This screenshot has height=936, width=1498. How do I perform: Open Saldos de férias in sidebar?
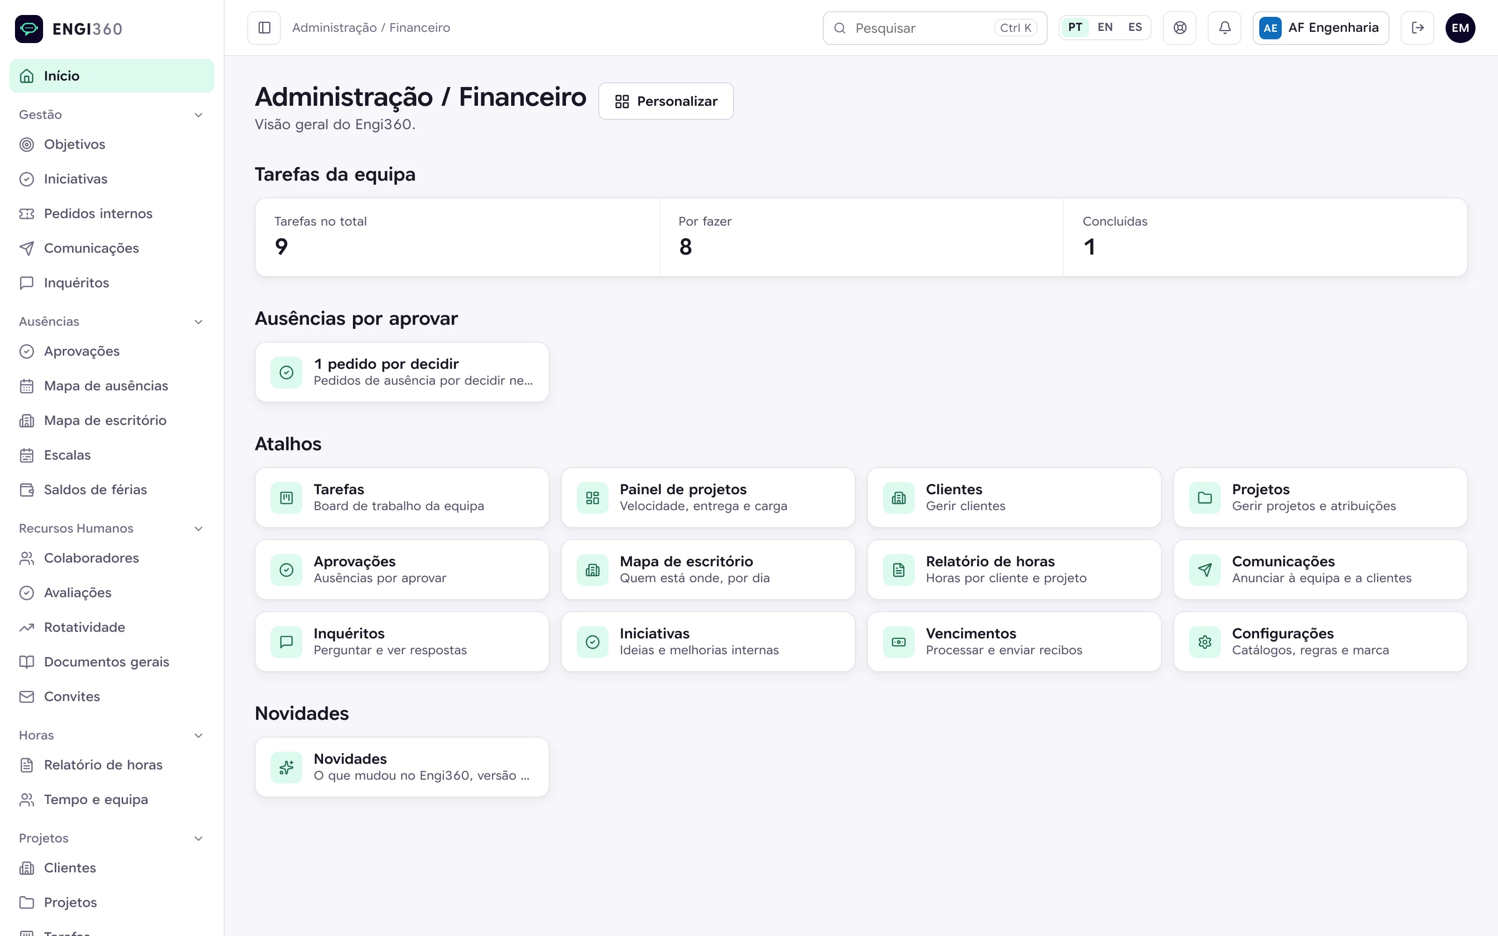112,490
